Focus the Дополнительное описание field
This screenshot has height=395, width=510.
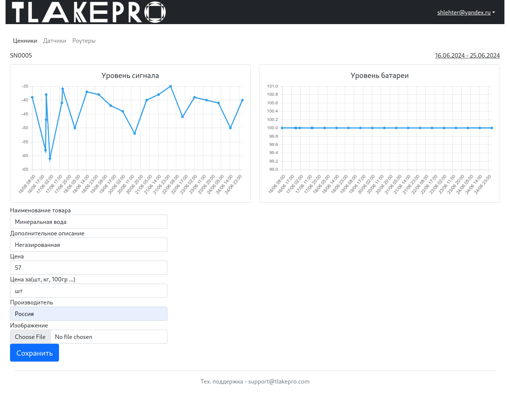(88, 245)
